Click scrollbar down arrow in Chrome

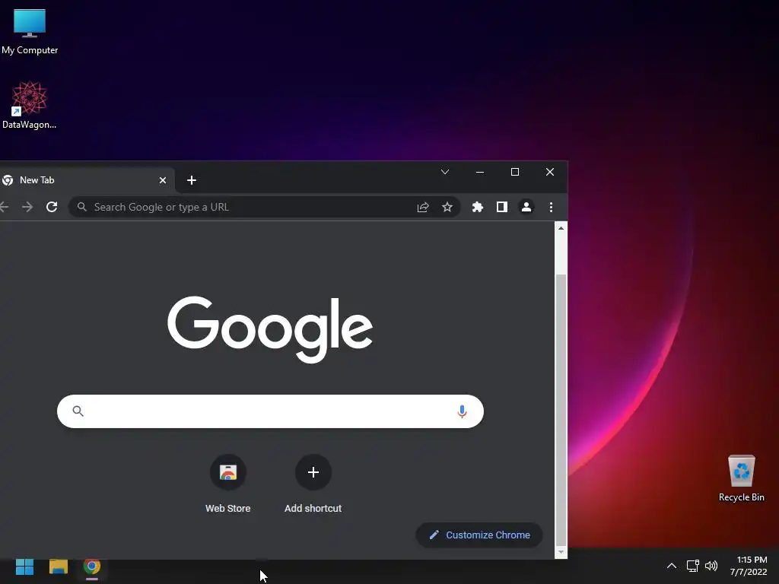[x=561, y=552]
